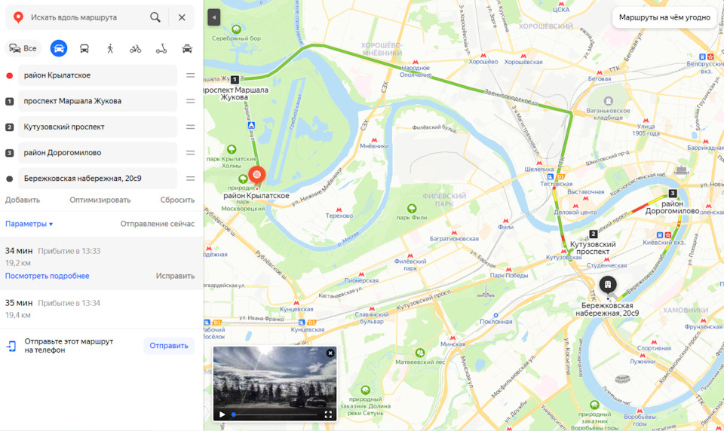Edit the 'Бережковская набережная, 20с9' destination field
The height and width of the screenshot is (431, 724).
[97, 179]
